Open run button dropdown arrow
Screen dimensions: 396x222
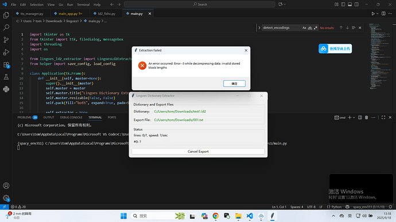click(377, 14)
